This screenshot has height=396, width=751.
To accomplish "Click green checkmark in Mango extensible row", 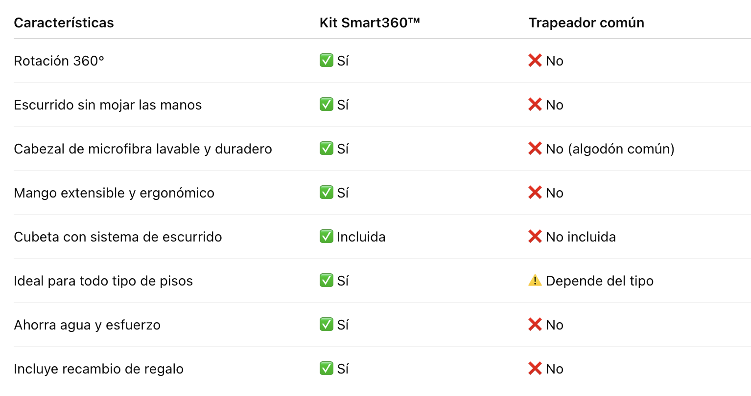I will click(x=327, y=193).
